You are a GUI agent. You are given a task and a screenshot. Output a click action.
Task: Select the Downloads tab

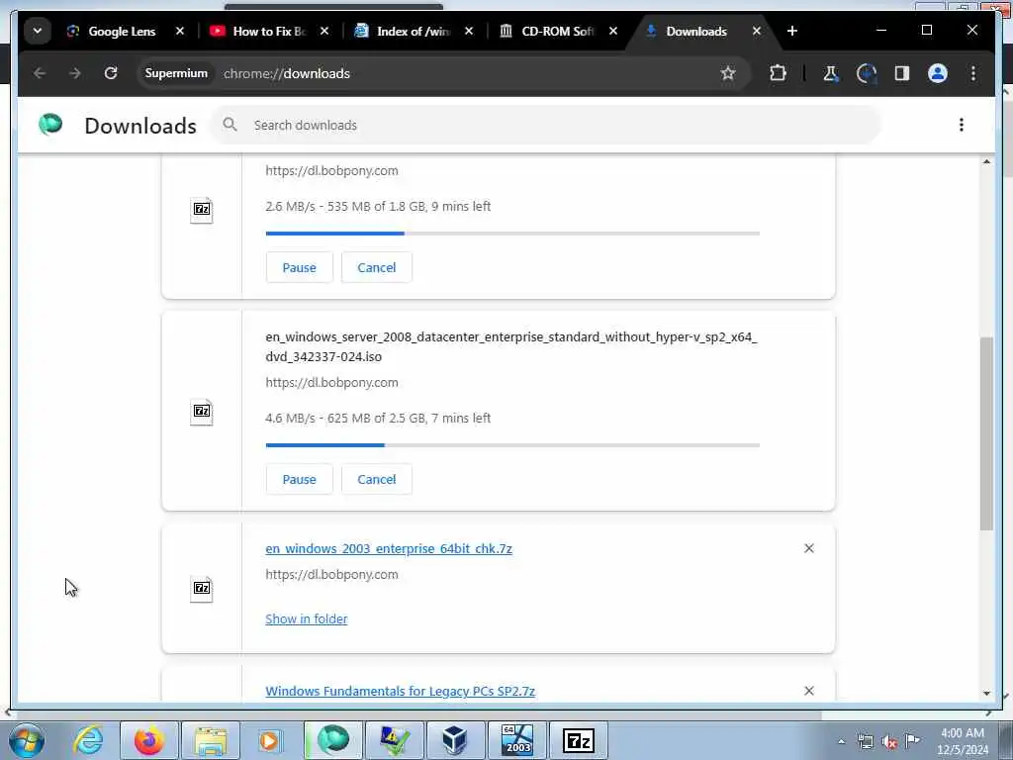pos(696,31)
